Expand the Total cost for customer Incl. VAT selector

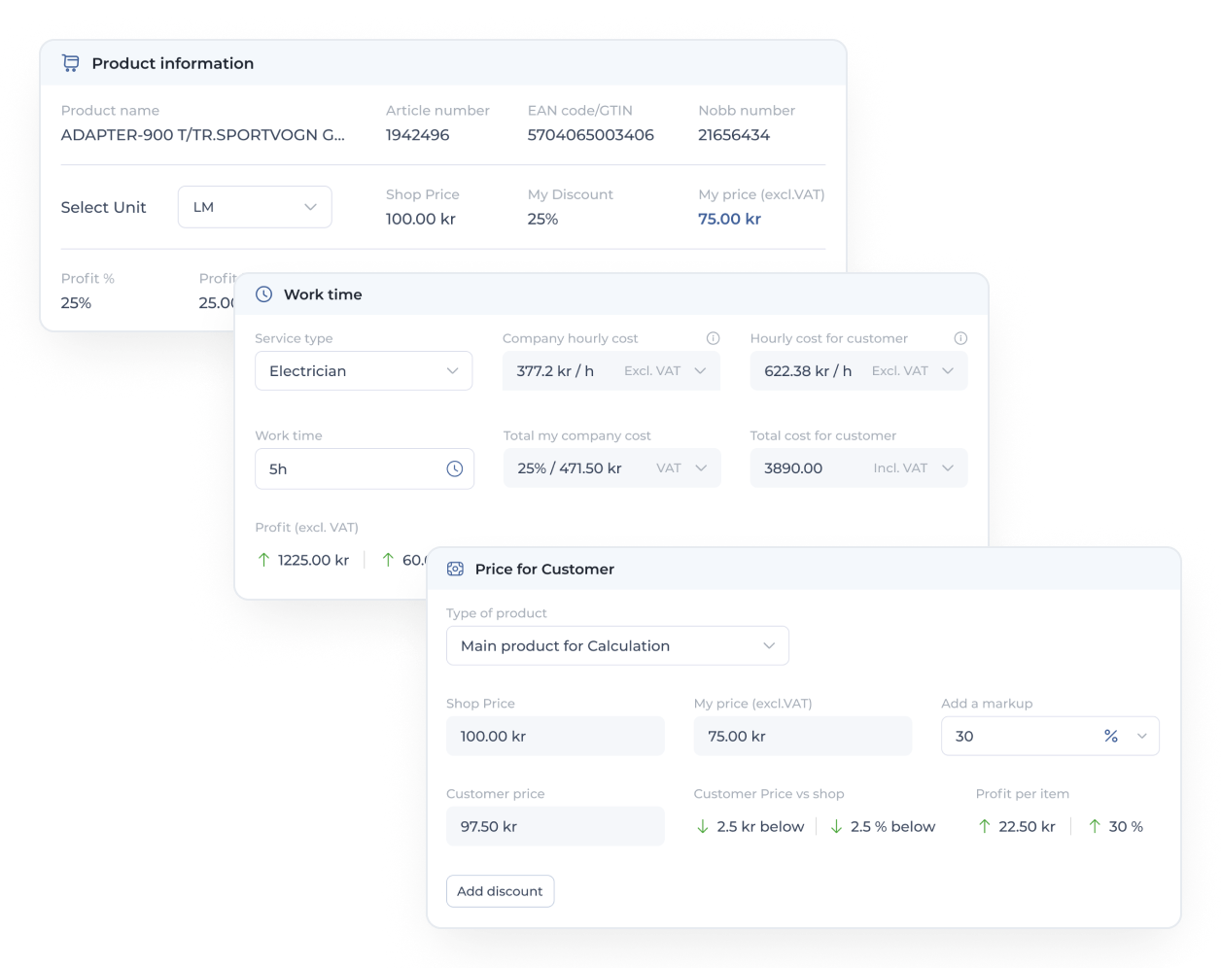pos(948,467)
